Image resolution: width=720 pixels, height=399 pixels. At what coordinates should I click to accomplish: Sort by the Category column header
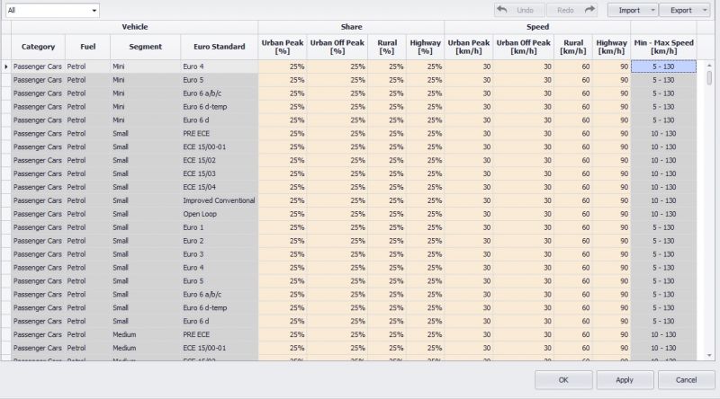pyautogui.click(x=38, y=47)
